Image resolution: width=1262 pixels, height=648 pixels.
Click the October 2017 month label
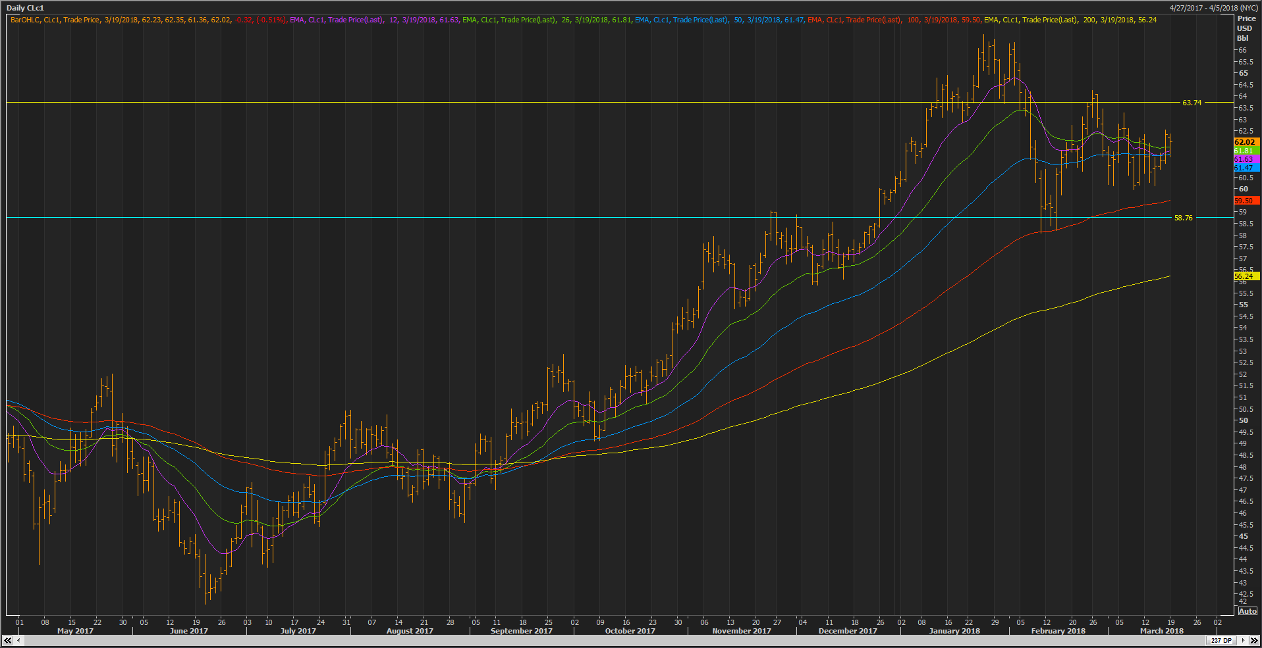pyautogui.click(x=630, y=631)
